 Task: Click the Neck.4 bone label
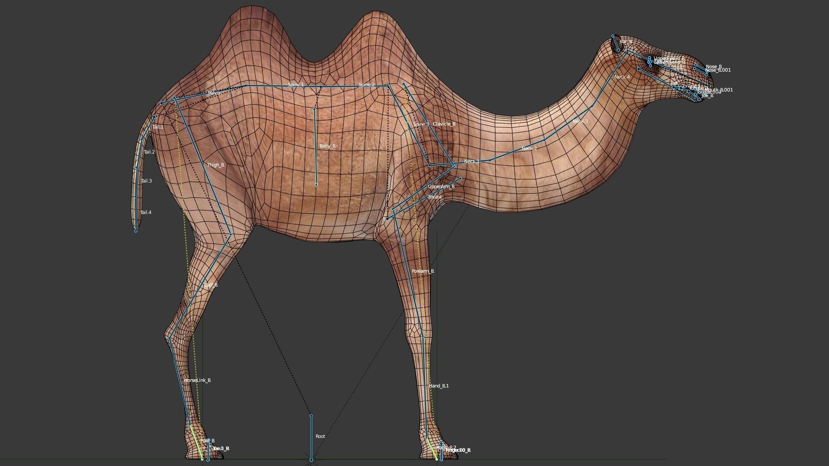622,77
